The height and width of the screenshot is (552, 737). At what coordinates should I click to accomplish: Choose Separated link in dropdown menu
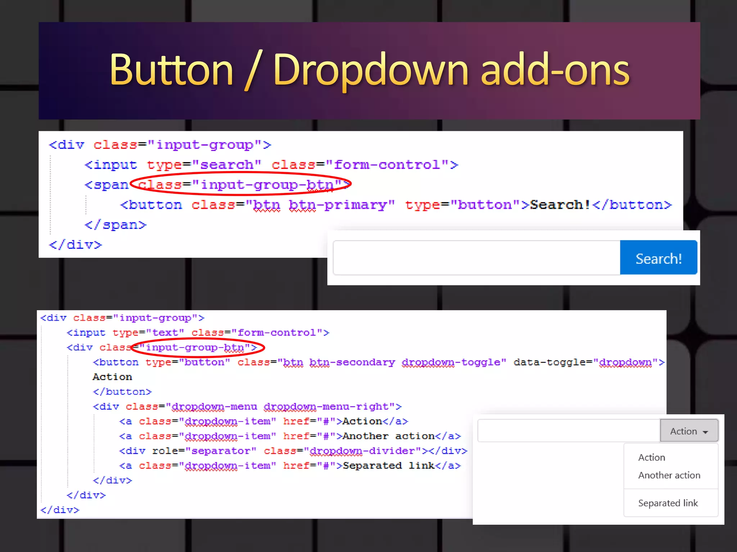pos(668,503)
